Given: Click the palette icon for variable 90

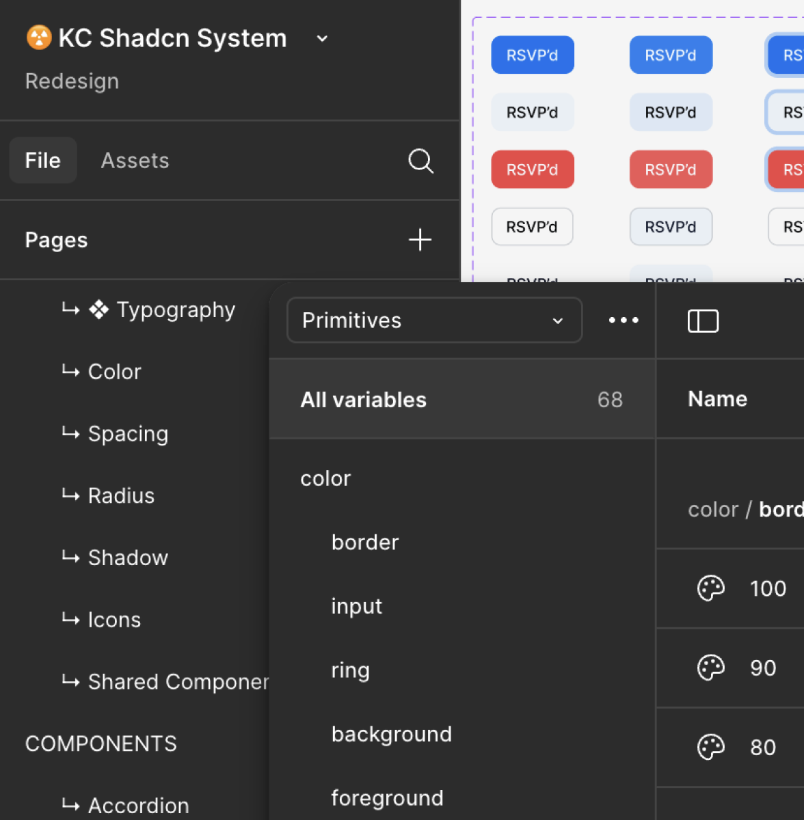Looking at the screenshot, I should pos(710,668).
